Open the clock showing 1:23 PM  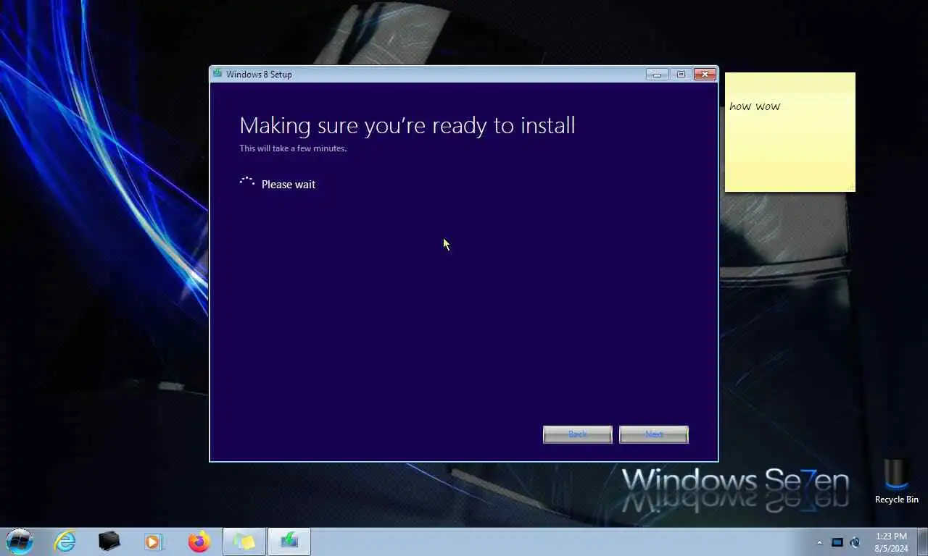point(891,542)
